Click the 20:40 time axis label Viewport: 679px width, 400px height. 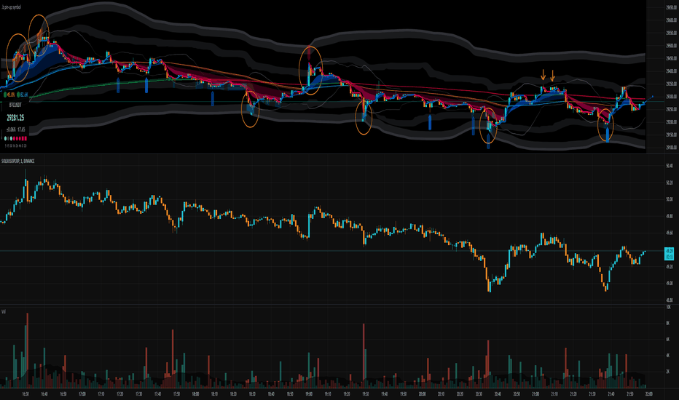[x=498, y=394]
